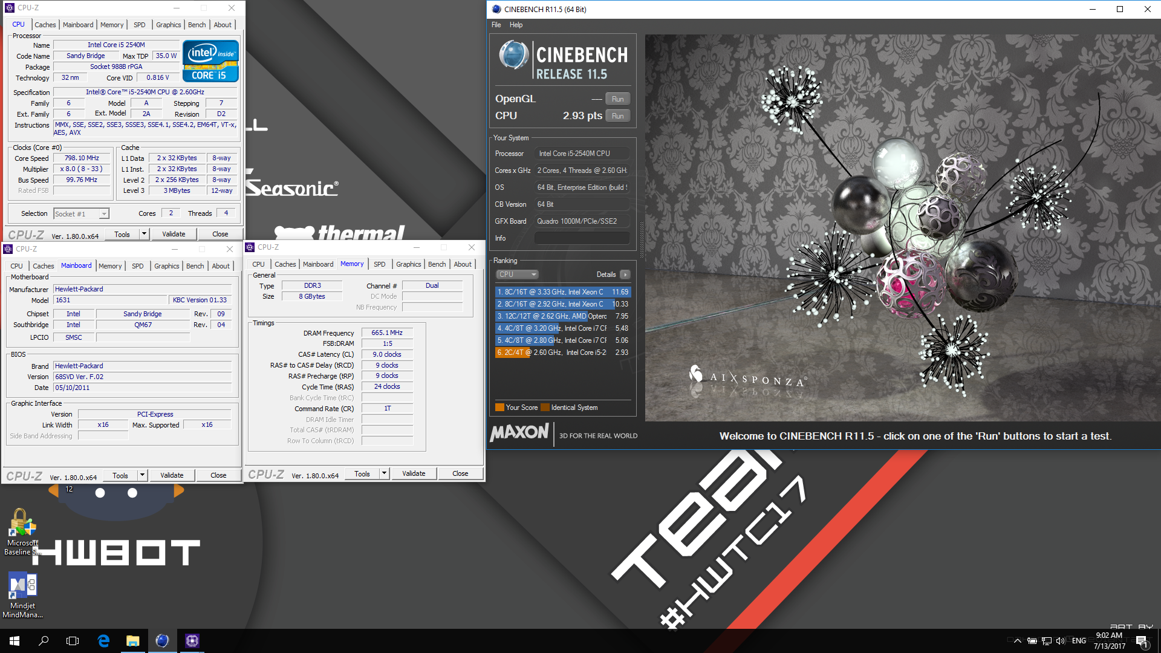Open Task View in taskbar

pyautogui.click(x=73, y=641)
